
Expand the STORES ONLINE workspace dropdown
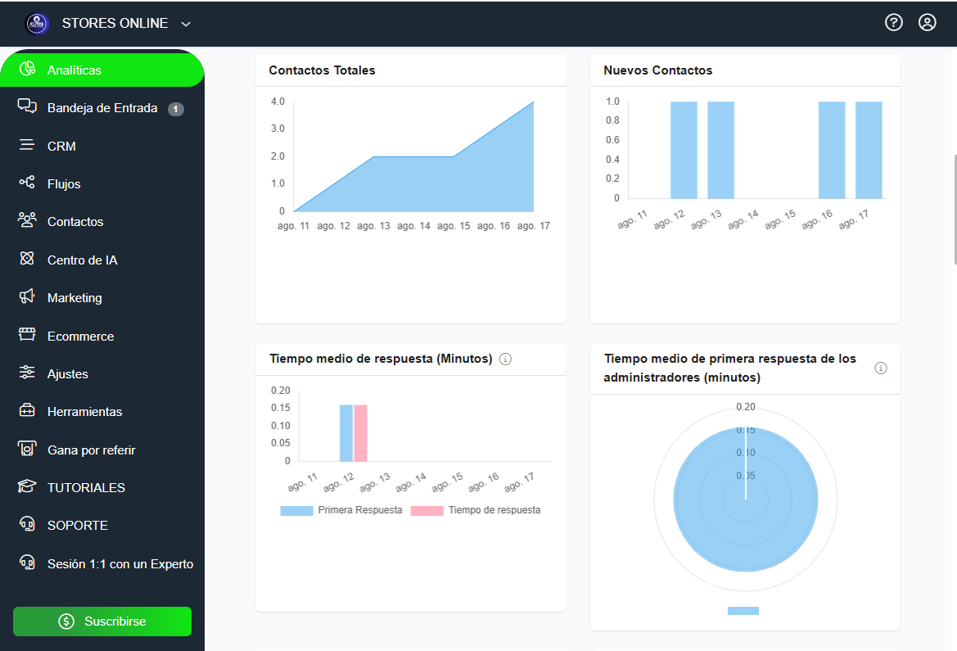(186, 24)
